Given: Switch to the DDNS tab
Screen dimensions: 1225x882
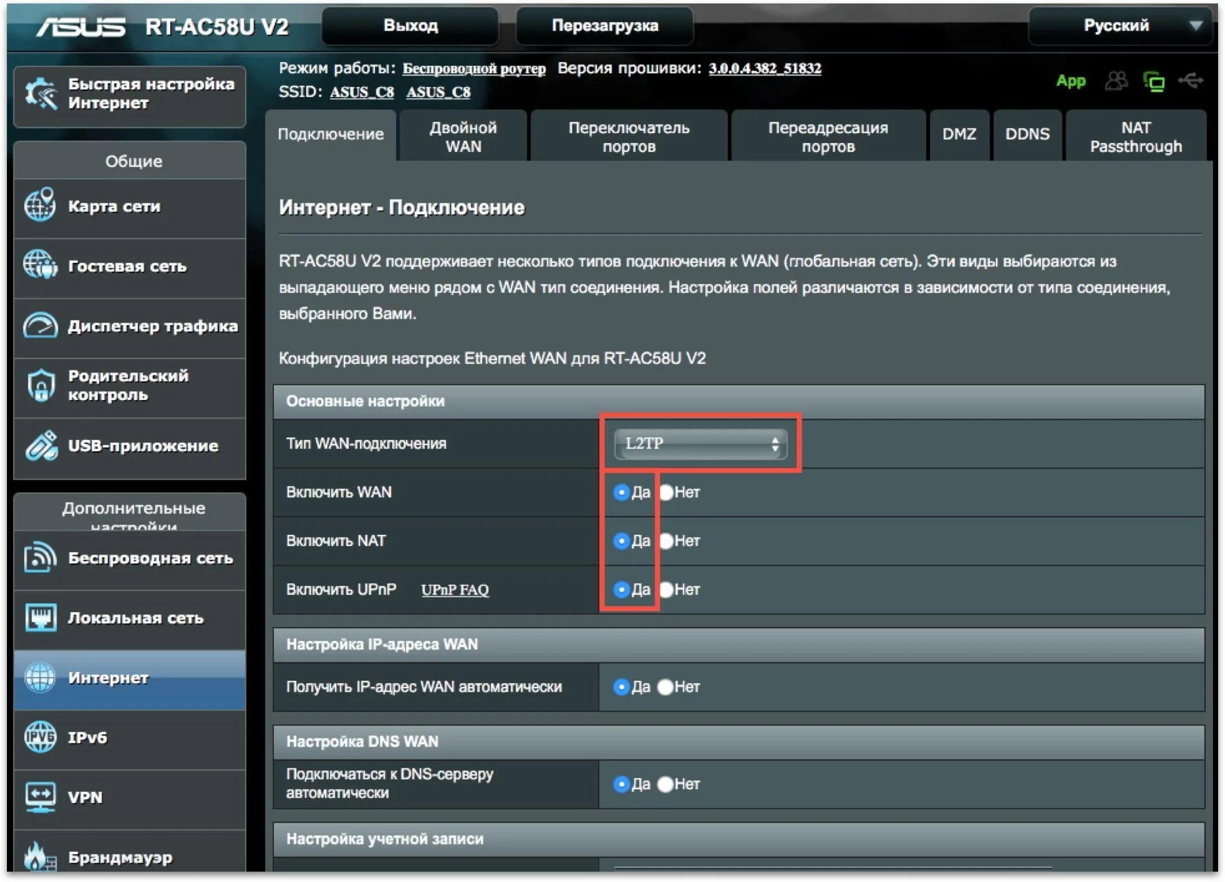Looking at the screenshot, I should tap(1027, 134).
